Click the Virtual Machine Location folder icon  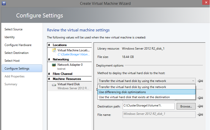click(x=54, y=50)
